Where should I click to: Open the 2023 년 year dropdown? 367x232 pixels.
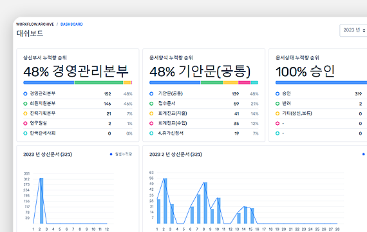(x=353, y=30)
